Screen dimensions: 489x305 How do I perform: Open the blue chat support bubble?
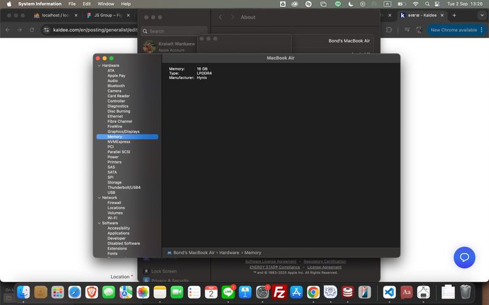pyautogui.click(x=464, y=257)
